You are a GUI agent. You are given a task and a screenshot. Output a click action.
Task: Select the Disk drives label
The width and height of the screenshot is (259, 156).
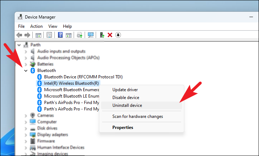pyautogui.click(x=47, y=128)
